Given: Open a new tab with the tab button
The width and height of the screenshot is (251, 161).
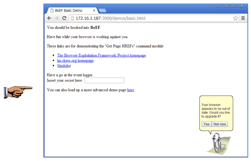Looking at the screenshot, I should pyautogui.click(x=102, y=11).
